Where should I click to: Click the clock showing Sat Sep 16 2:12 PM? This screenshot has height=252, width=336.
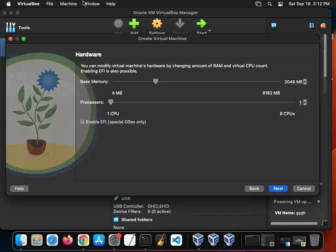309,4
